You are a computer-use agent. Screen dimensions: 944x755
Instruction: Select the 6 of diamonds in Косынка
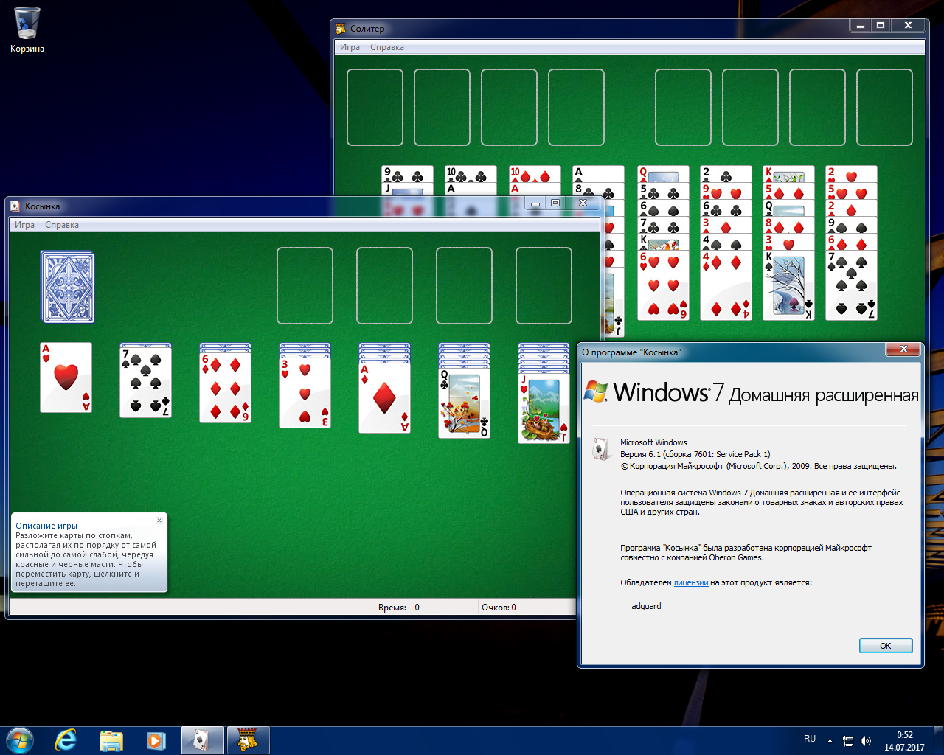click(226, 388)
